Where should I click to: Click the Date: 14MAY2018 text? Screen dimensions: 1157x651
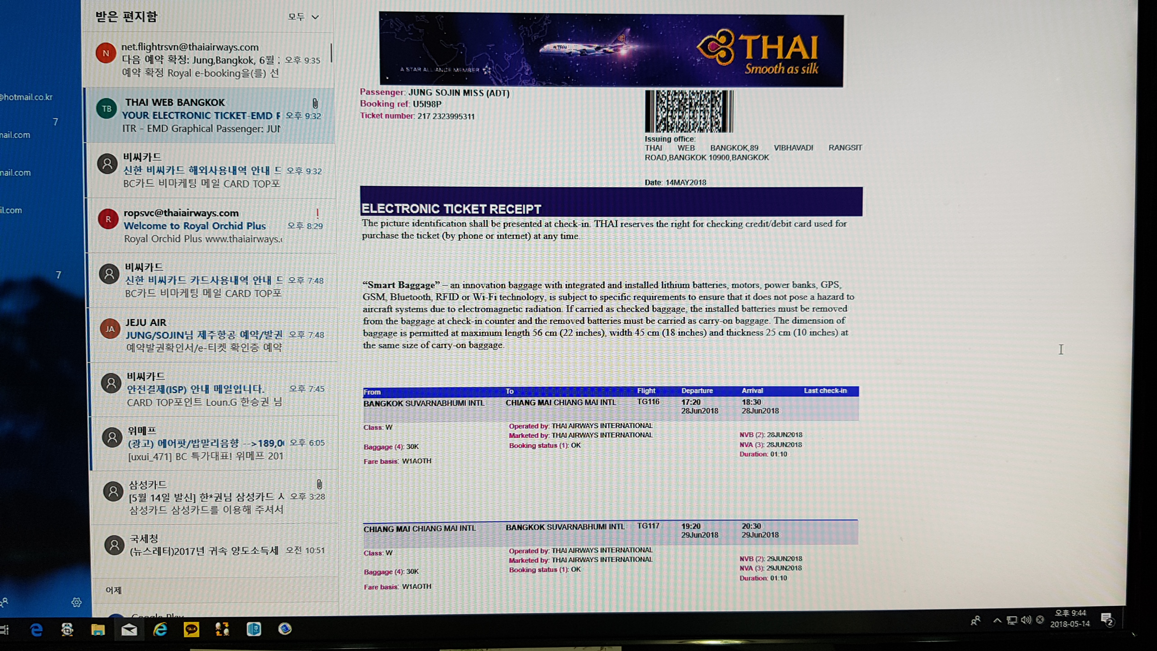tap(675, 183)
